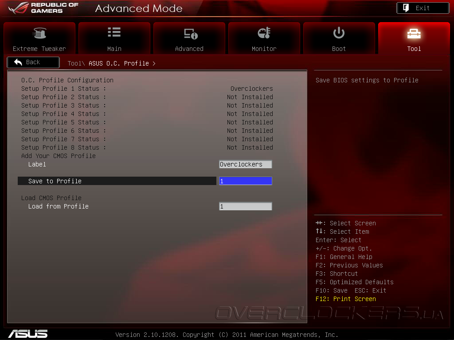Click the Label option text

click(37, 164)
